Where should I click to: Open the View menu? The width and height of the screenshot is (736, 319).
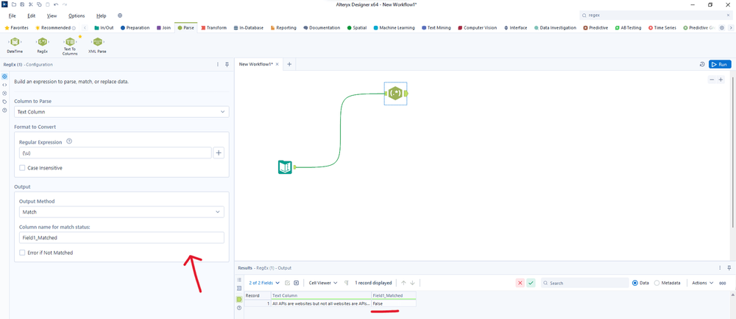click(x=52, y=16)
